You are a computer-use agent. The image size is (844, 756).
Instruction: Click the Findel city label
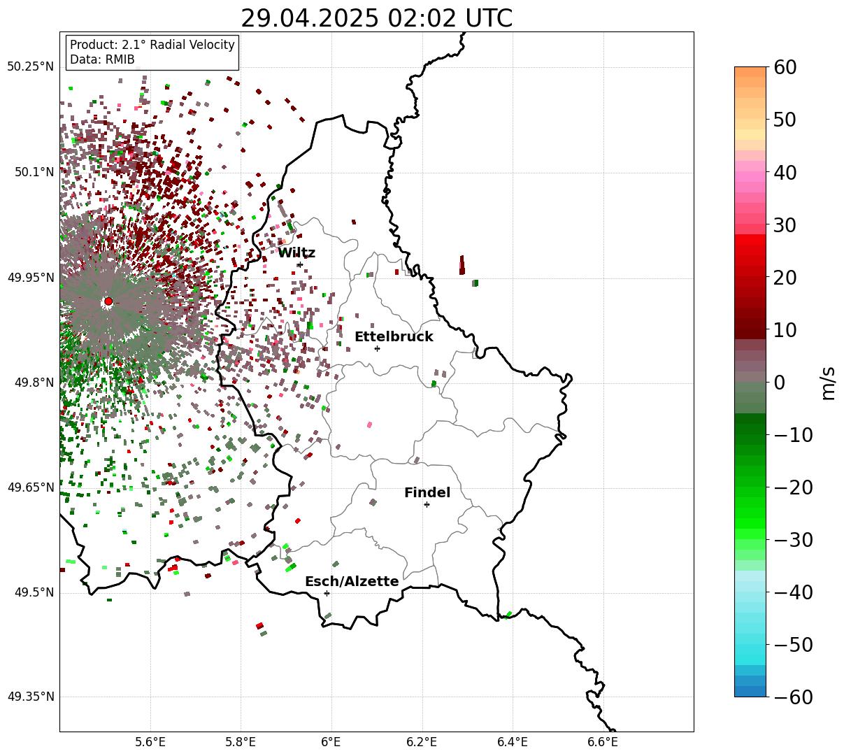pos(427,493)
